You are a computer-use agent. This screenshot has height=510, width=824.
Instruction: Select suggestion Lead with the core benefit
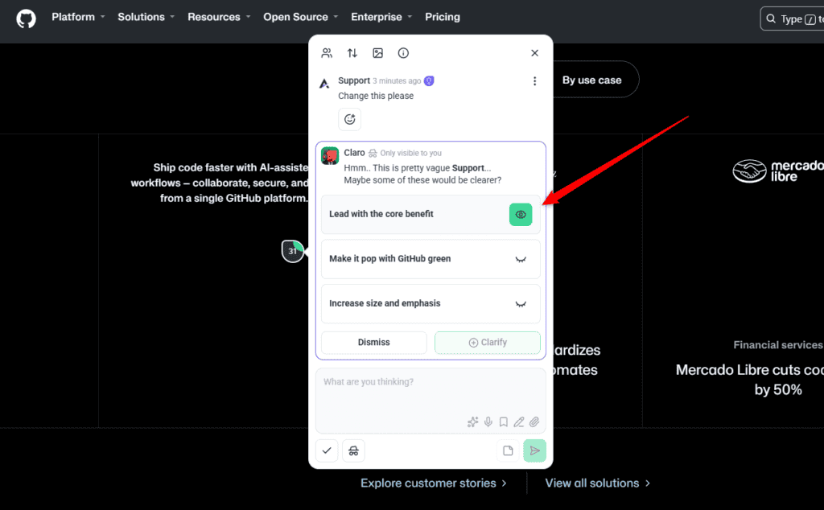click(x=431, y=214)
